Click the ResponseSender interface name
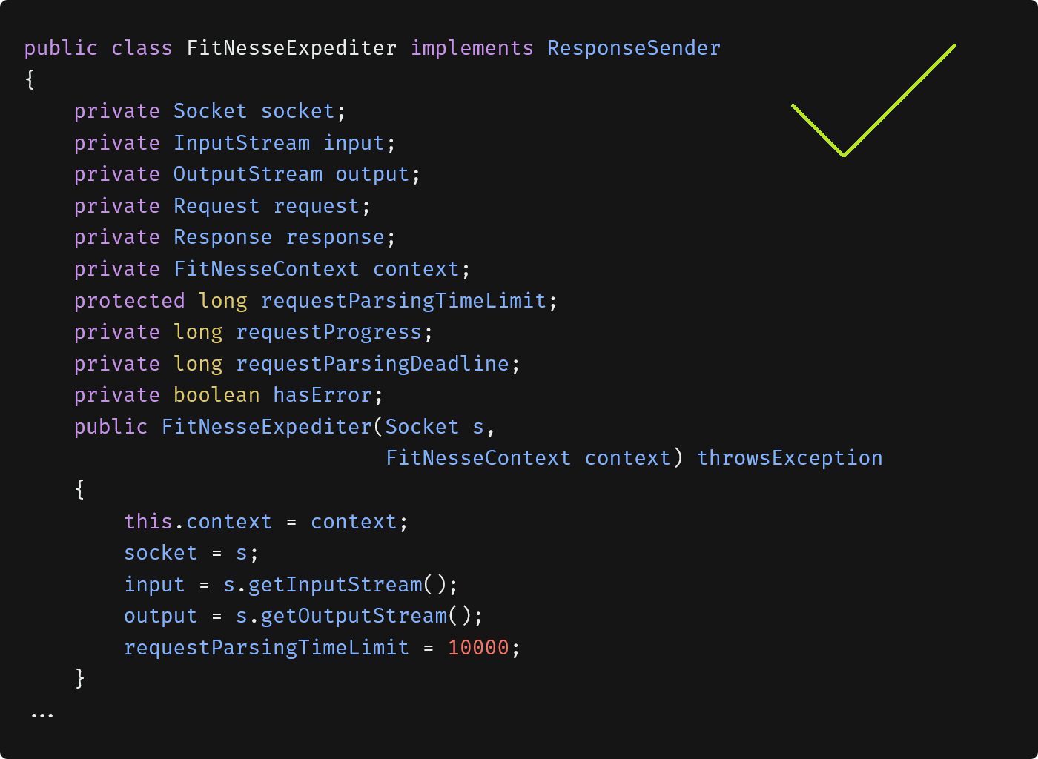The width and height of the screenshot is (1038, 759). 633,48
